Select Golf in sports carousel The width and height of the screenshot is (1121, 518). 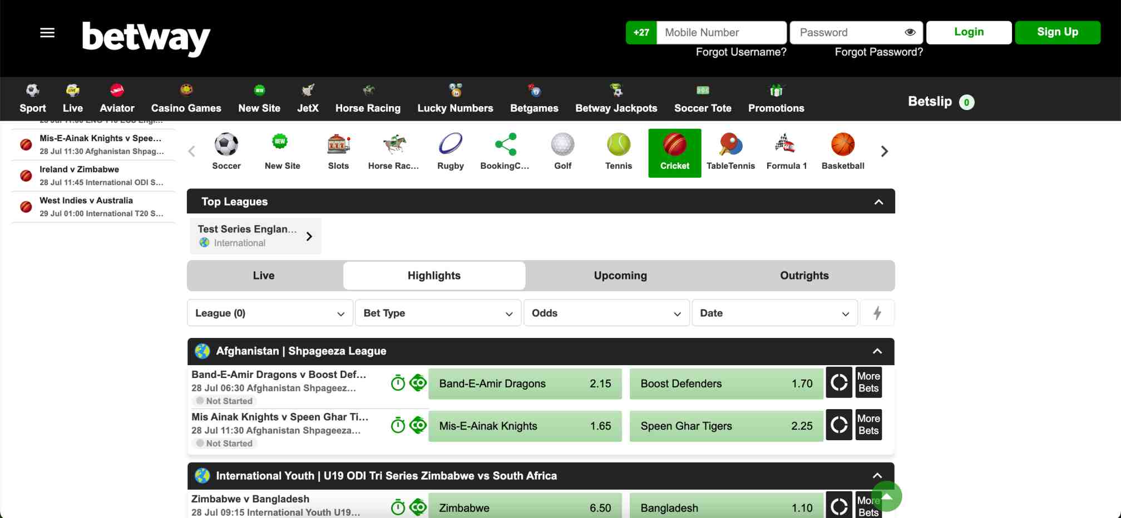562,152
